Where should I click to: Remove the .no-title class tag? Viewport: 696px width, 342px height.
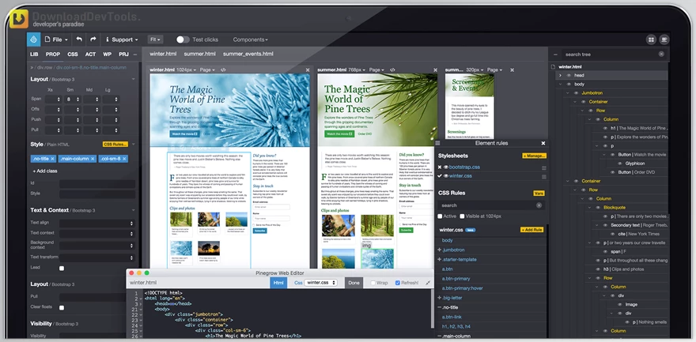coord(52,159)
